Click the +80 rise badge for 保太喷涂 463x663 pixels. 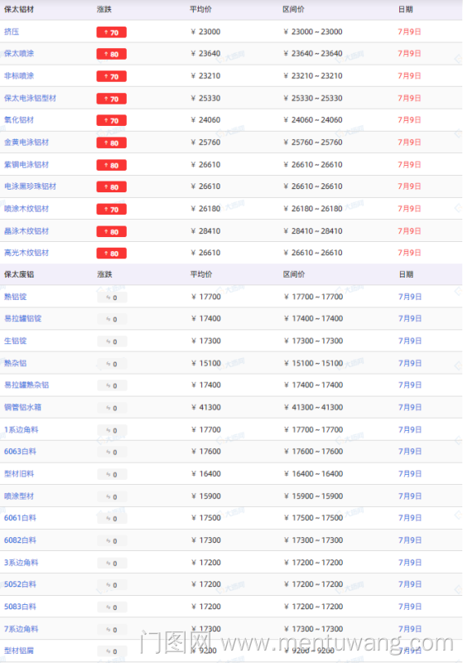click(112, 54)
